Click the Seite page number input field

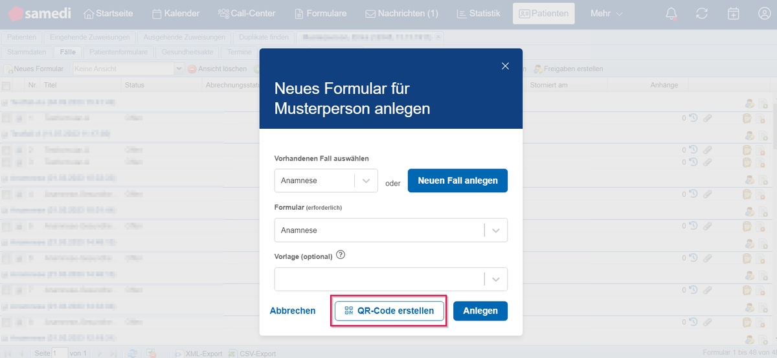[x=60, y=353]
